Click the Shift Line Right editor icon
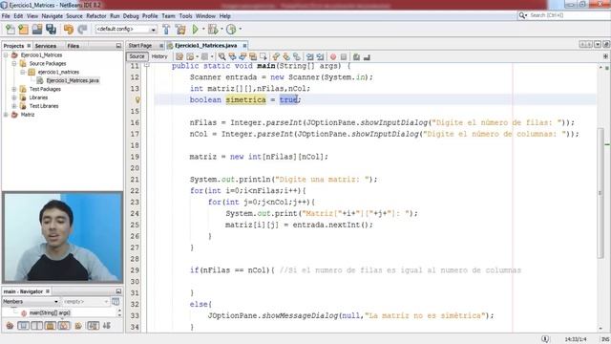The height and width of the screenshot is (344, 611). coord(320,57)
